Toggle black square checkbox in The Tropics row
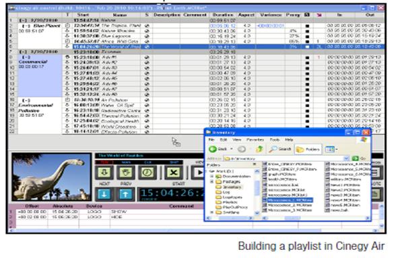This screenshot has width=396, height=258. [307, 26]
